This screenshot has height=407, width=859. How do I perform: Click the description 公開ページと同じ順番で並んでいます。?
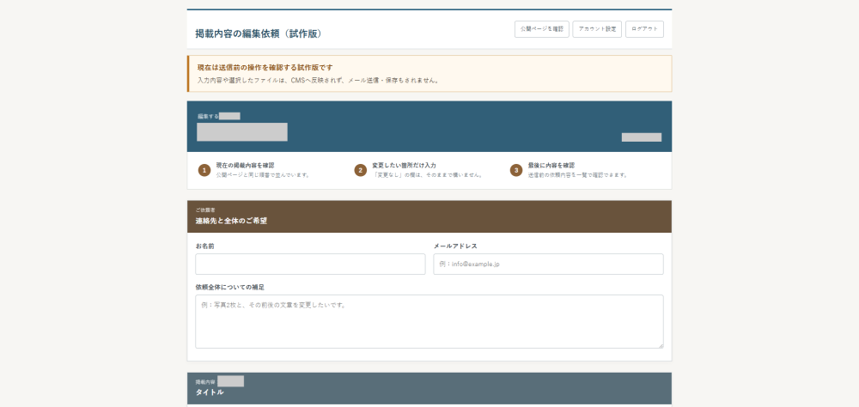[263, 175]
